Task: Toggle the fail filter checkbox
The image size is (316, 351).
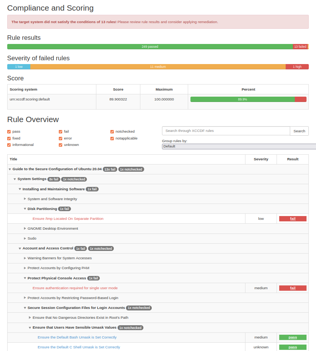Action: 60,132
